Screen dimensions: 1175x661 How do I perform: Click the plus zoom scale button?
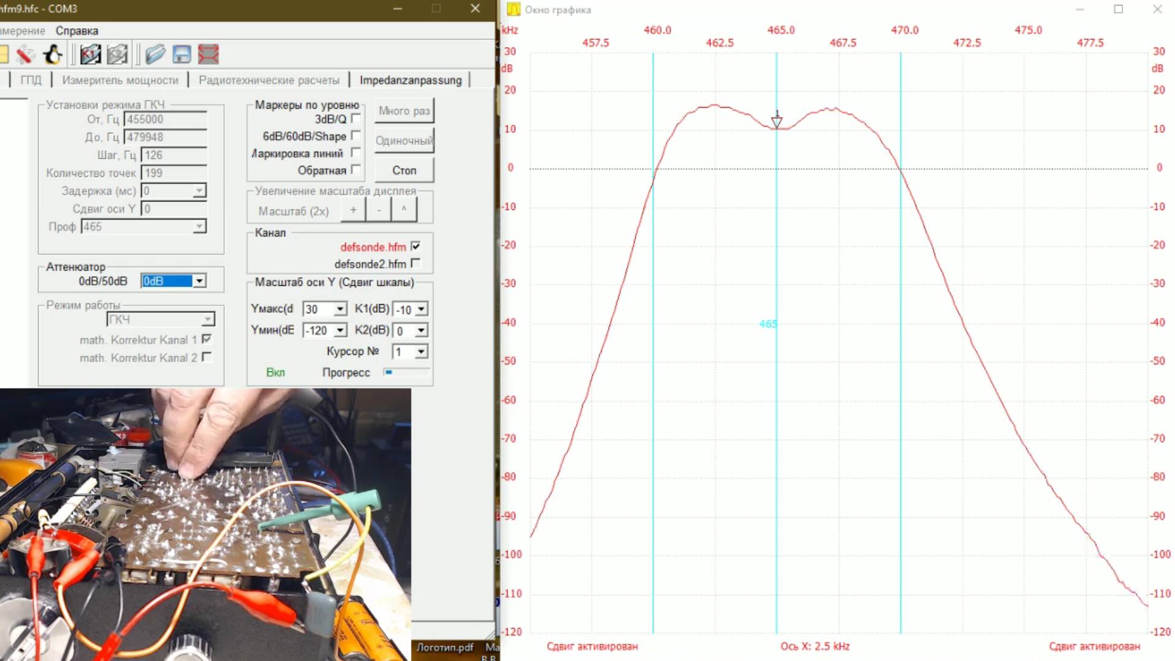pyautogui.click(x=353, y=211)
